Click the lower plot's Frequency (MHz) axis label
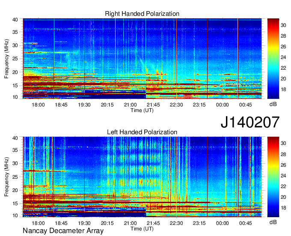This screenshot has width=291, height=236. [x=6, y=177]
